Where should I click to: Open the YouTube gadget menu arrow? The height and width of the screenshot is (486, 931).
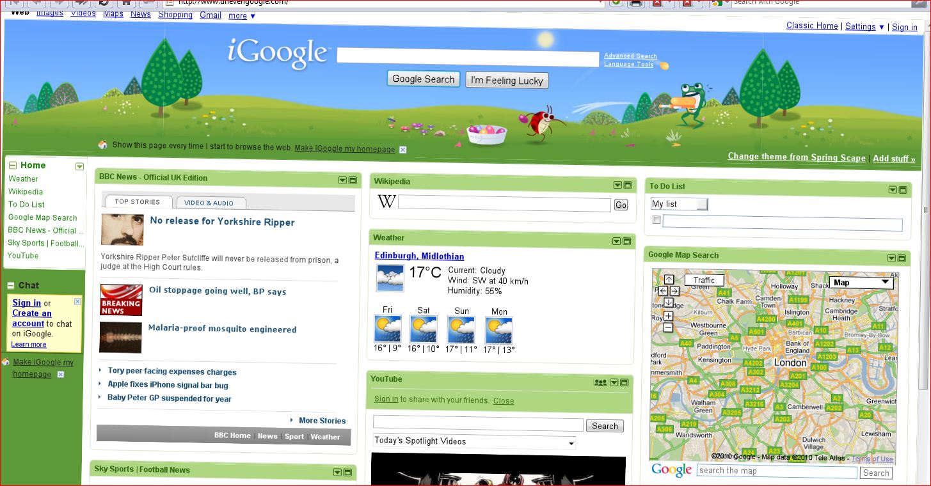pos(614,382)
